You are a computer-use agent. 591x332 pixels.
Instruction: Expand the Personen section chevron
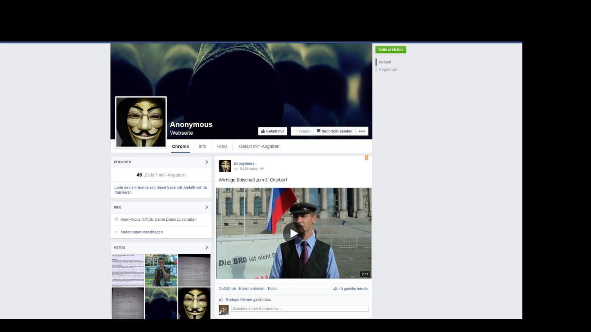pos(207,162)
